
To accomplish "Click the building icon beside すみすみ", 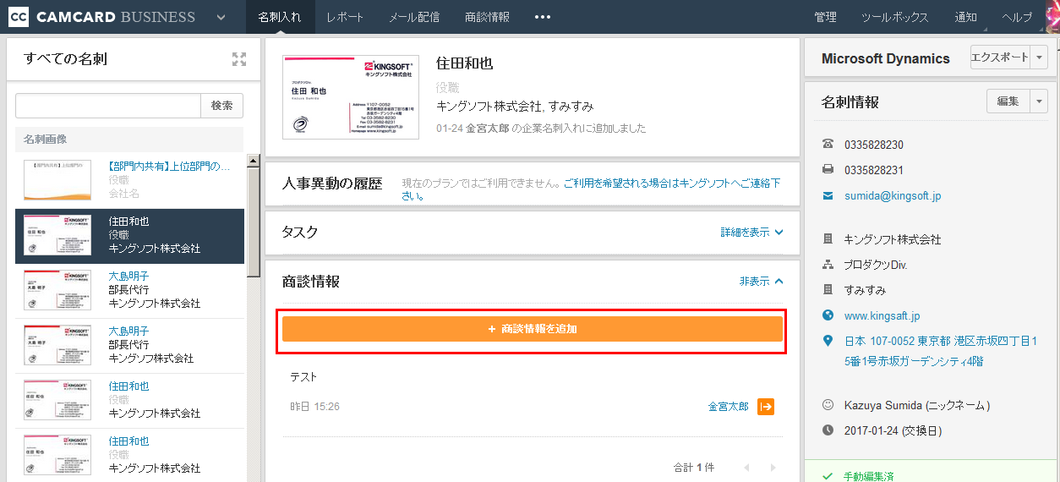I will [828, 290].
